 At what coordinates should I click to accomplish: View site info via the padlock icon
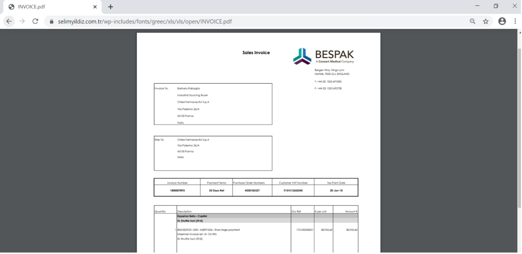(51, 22)
